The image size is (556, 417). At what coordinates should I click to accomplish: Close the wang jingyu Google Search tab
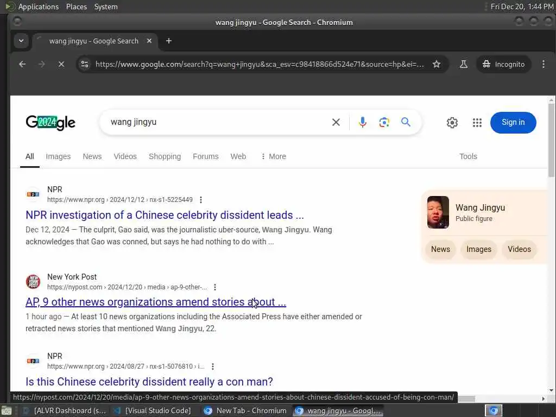click(149, 41)
